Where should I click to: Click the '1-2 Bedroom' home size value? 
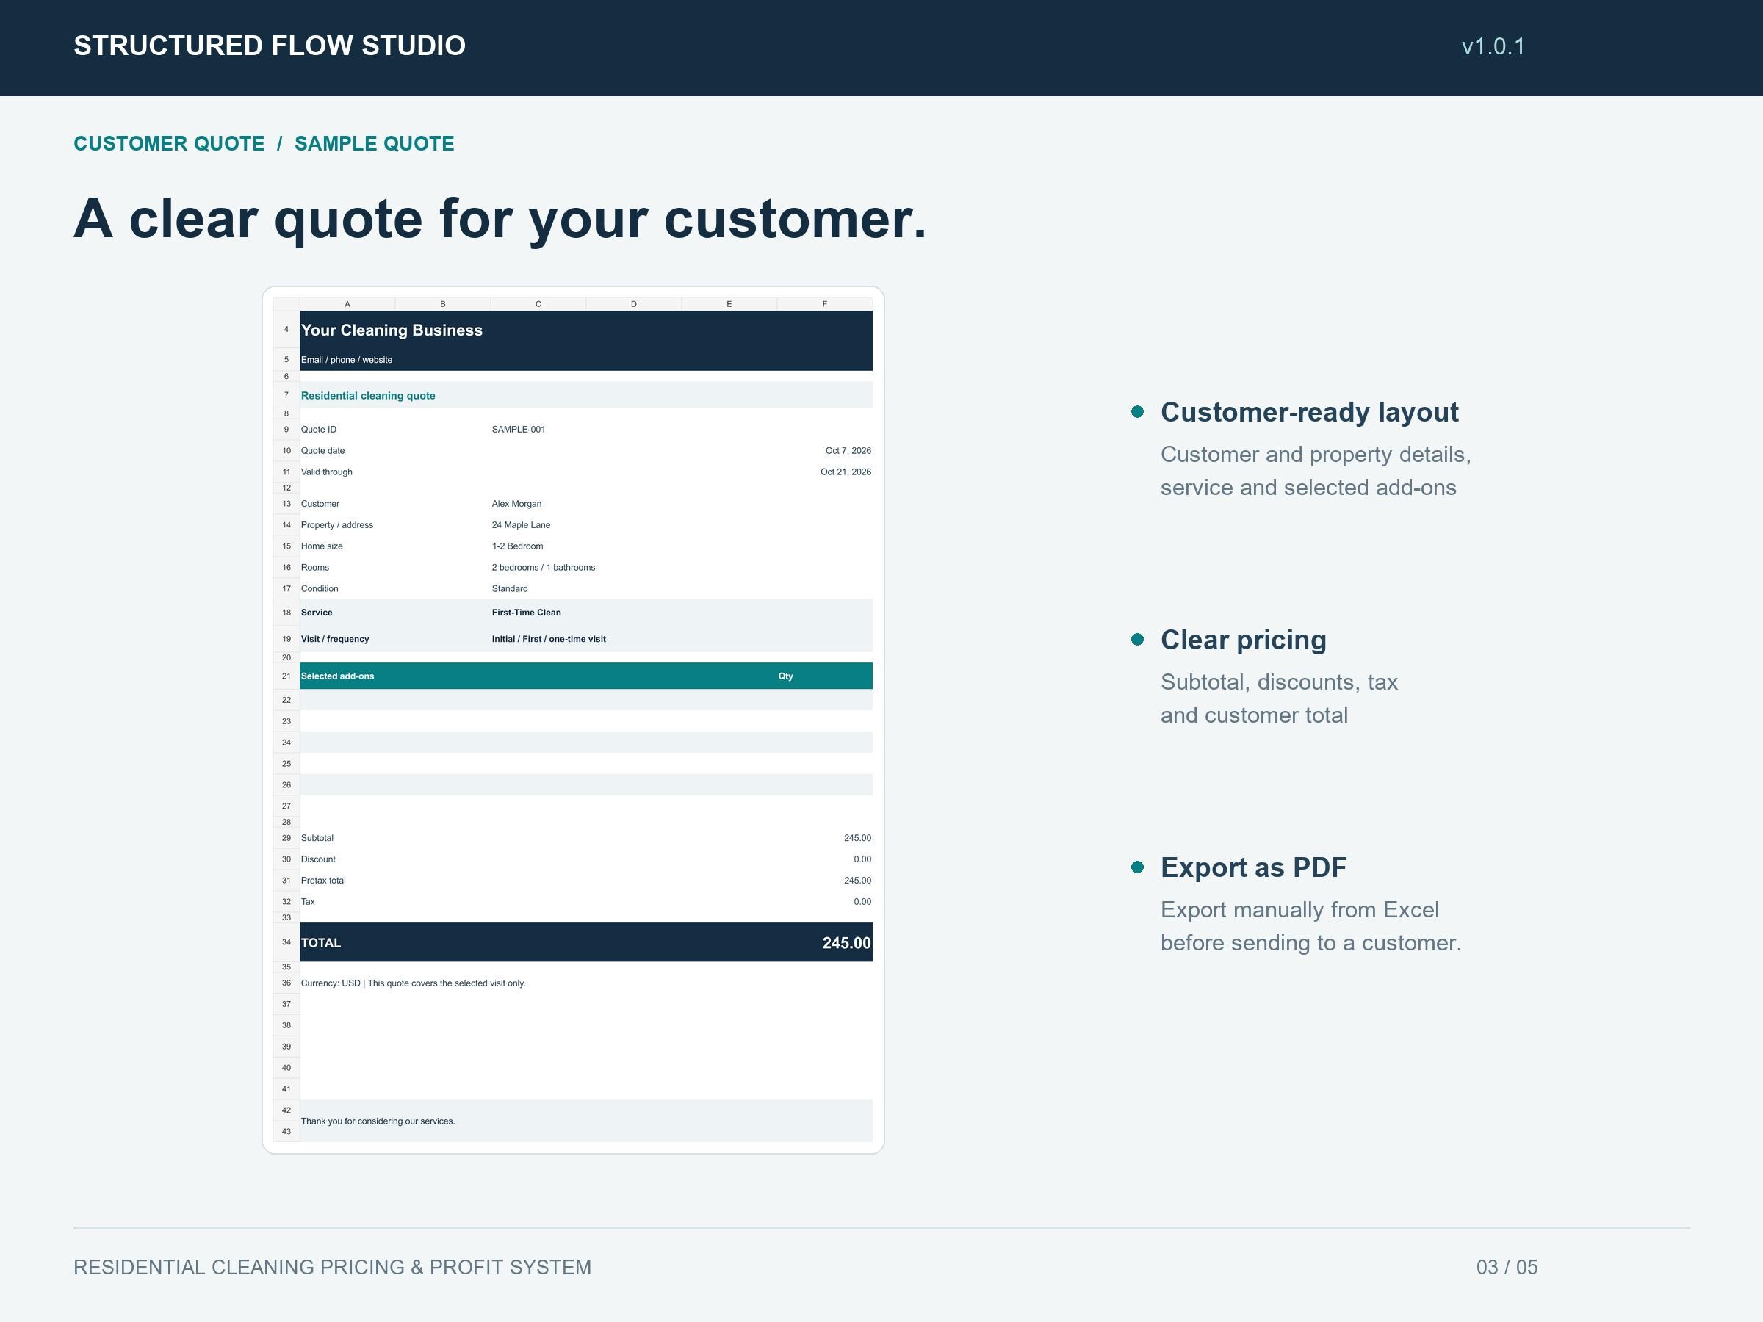pyautogui.click(x=517, y=546)
